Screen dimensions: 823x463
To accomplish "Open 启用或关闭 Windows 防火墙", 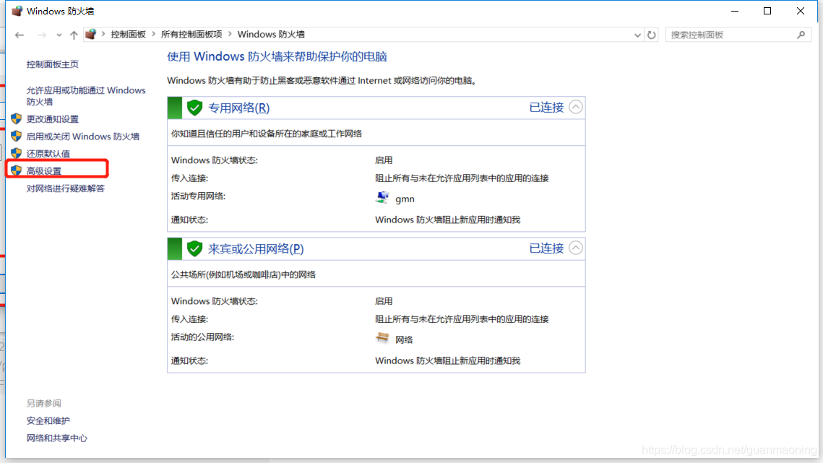I will coord(83,137).
